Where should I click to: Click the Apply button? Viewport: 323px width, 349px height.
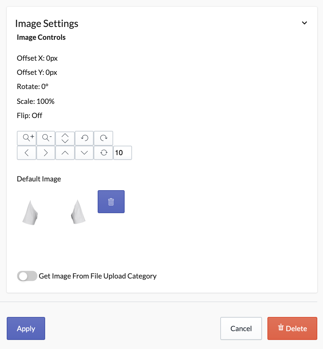pyautogui.click(x=26, y=328)
